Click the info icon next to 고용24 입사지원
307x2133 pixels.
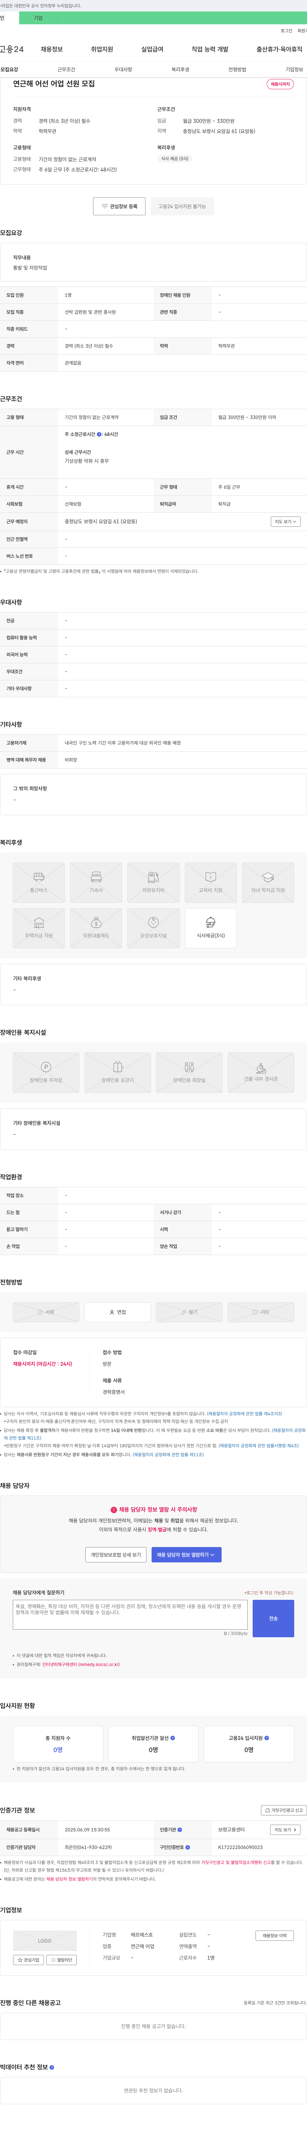coord(266,1738)
